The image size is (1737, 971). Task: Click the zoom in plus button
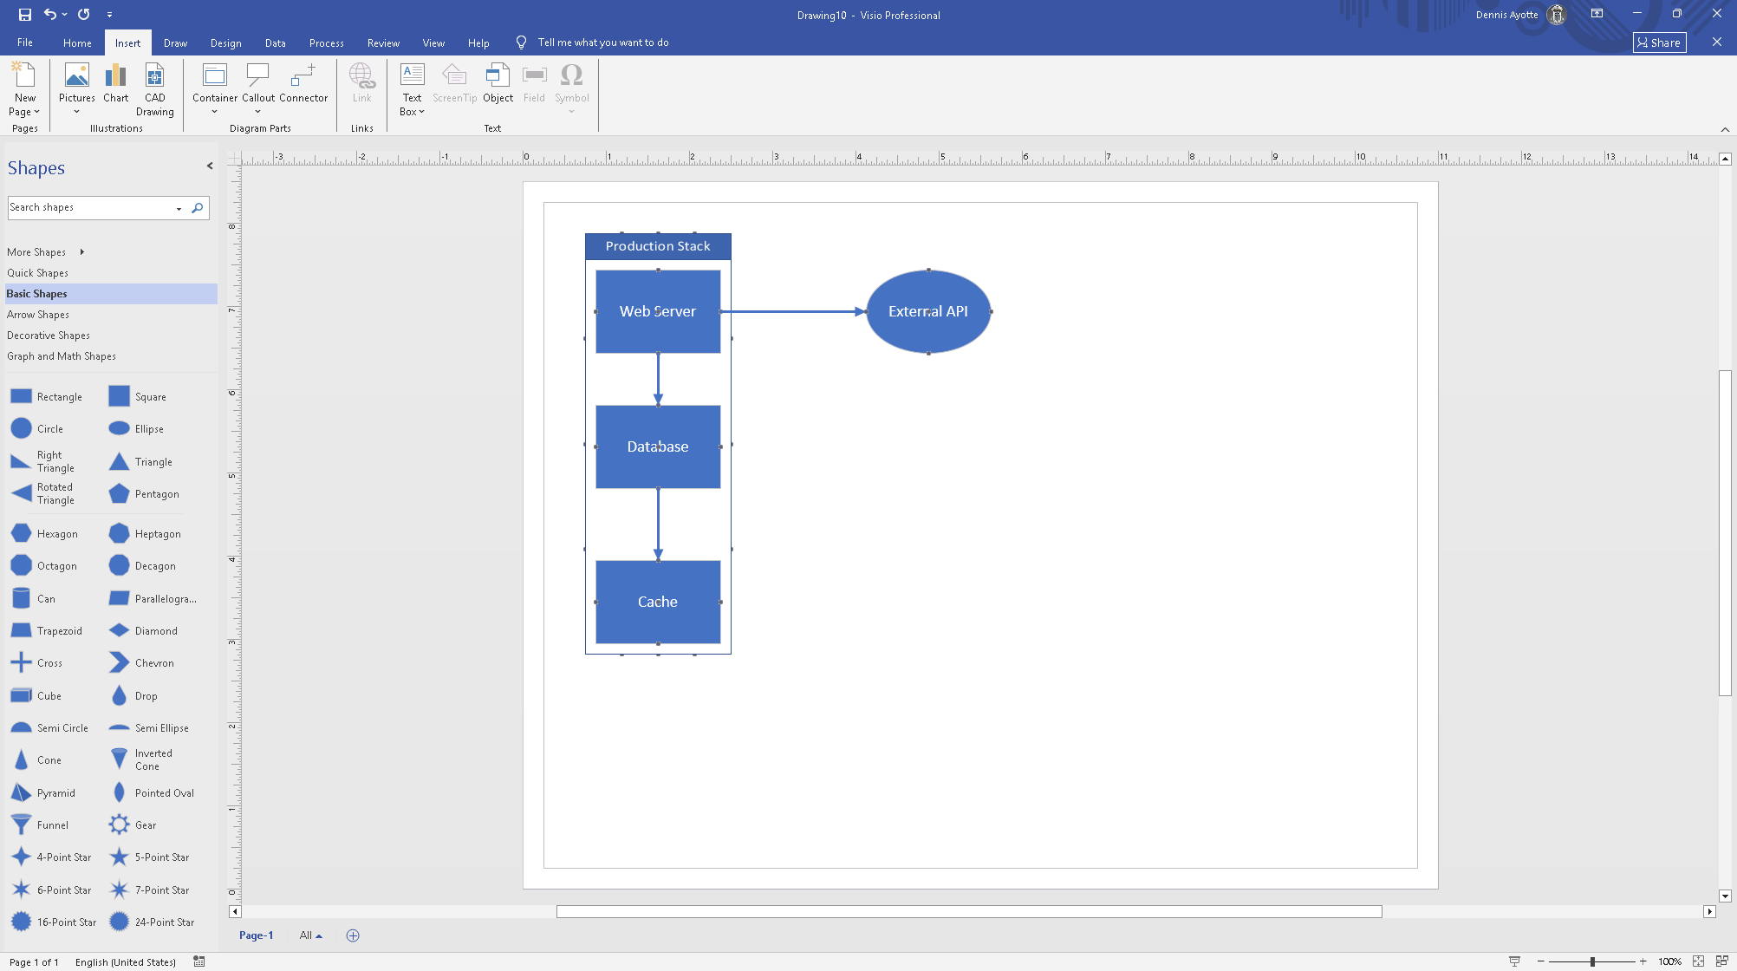pos(1643,961)
